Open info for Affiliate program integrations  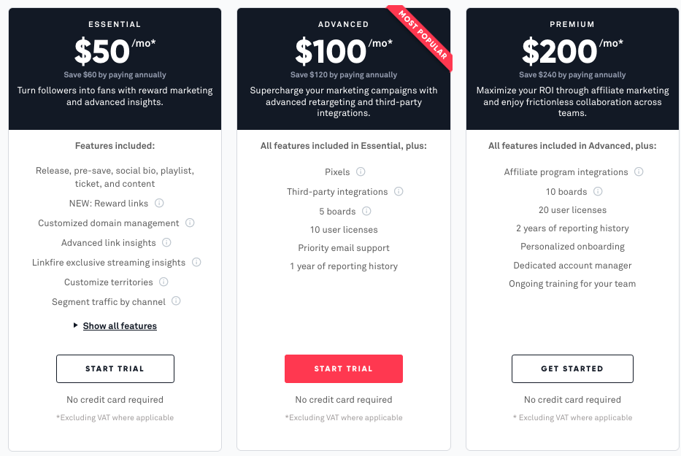click(639, 171)
